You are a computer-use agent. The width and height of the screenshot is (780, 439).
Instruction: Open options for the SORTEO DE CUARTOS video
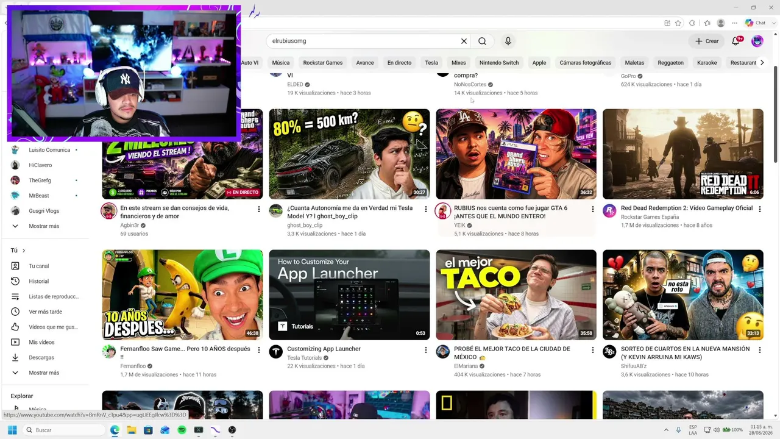[760, 350]
